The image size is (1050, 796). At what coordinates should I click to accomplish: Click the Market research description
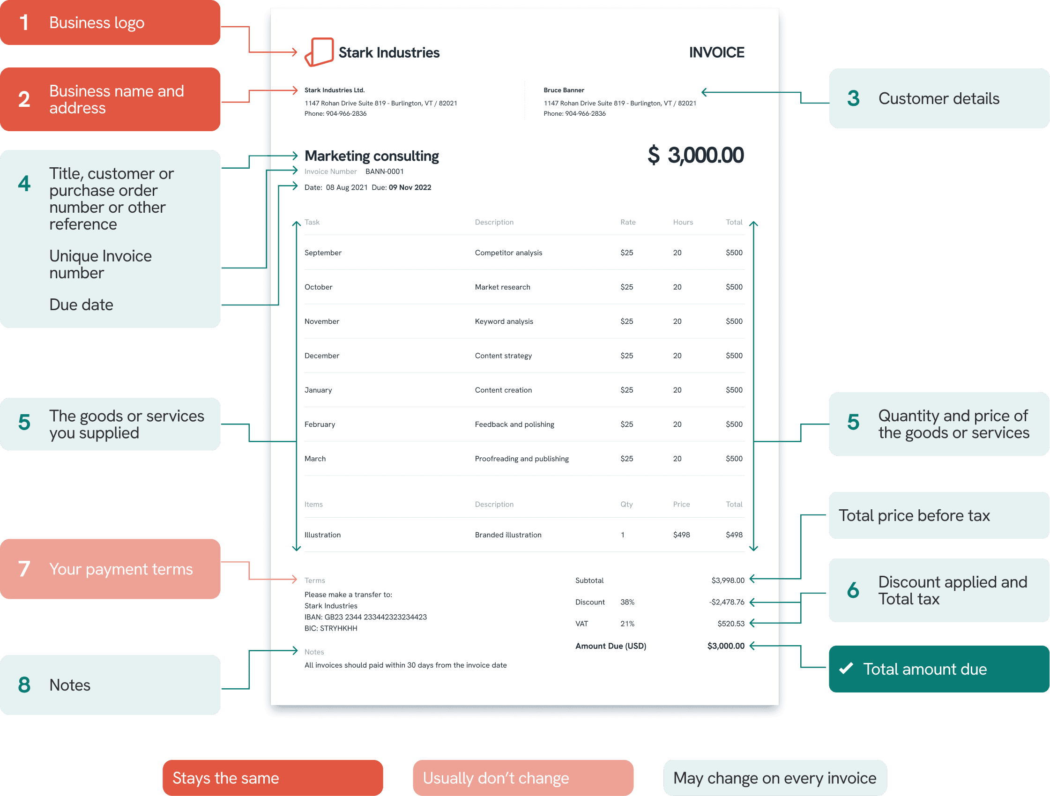tap(503, 287)
